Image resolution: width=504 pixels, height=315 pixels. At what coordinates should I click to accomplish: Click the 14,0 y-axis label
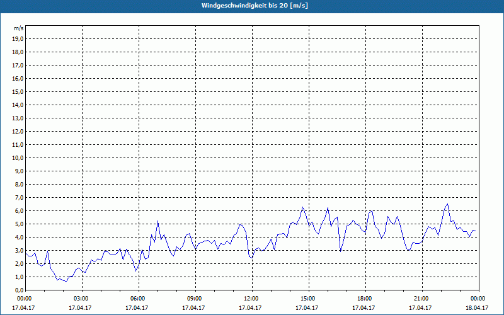18,105
